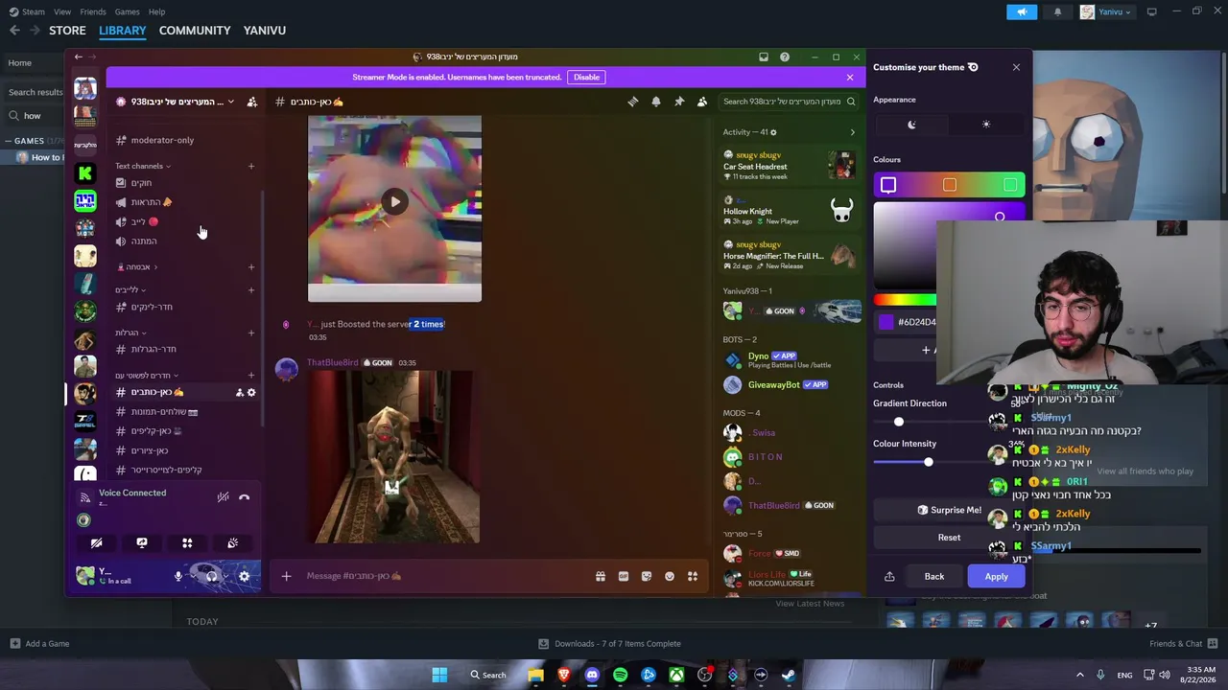Click the invite people icon beside server name
Screen dimensions: 1228x690
(251, 102)
